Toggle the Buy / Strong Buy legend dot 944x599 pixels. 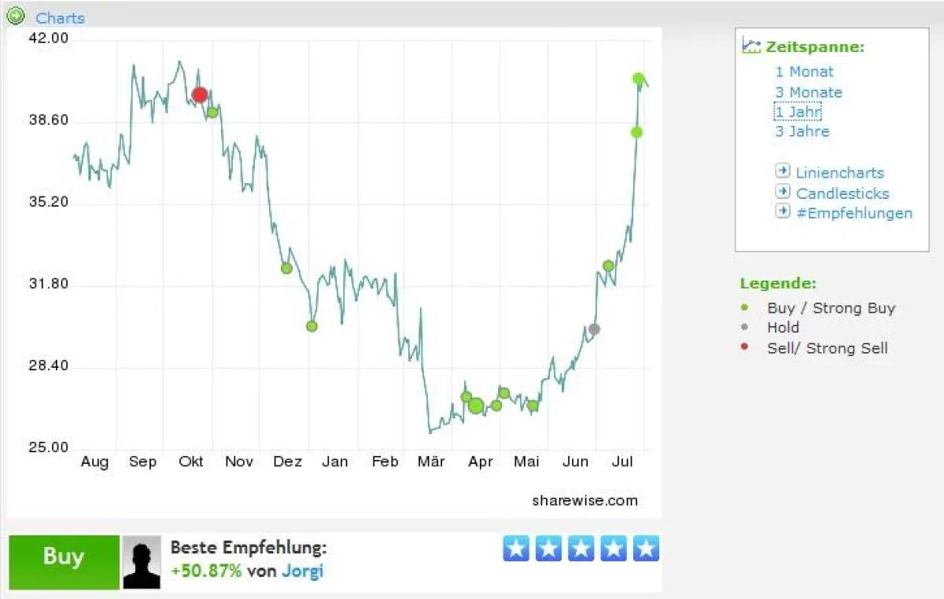[x=746, y=308]
